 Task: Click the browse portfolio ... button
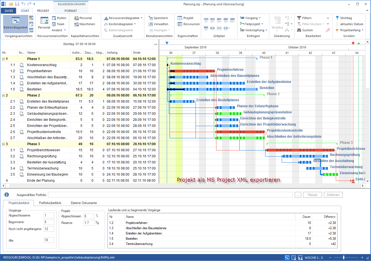click(x=298, y=195)
